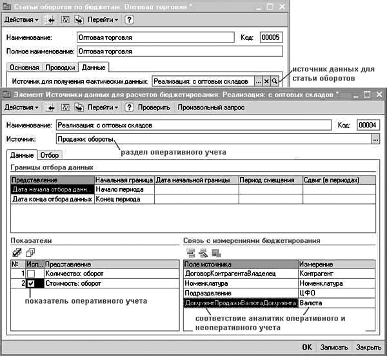The height and width of the screenshot is (356, 387).
Task: Click Наименование field with Оптовая торговля
Action: [155, 37]
